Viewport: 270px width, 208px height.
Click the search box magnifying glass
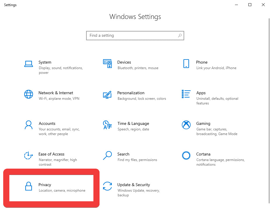(x=180, y=36)
